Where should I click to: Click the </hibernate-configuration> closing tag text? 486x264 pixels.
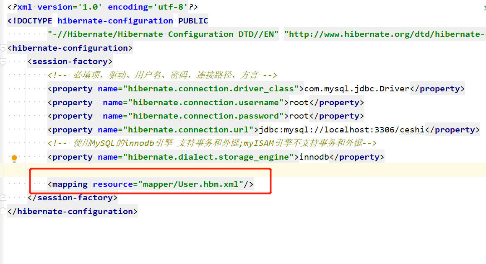[x=73, y=211]
